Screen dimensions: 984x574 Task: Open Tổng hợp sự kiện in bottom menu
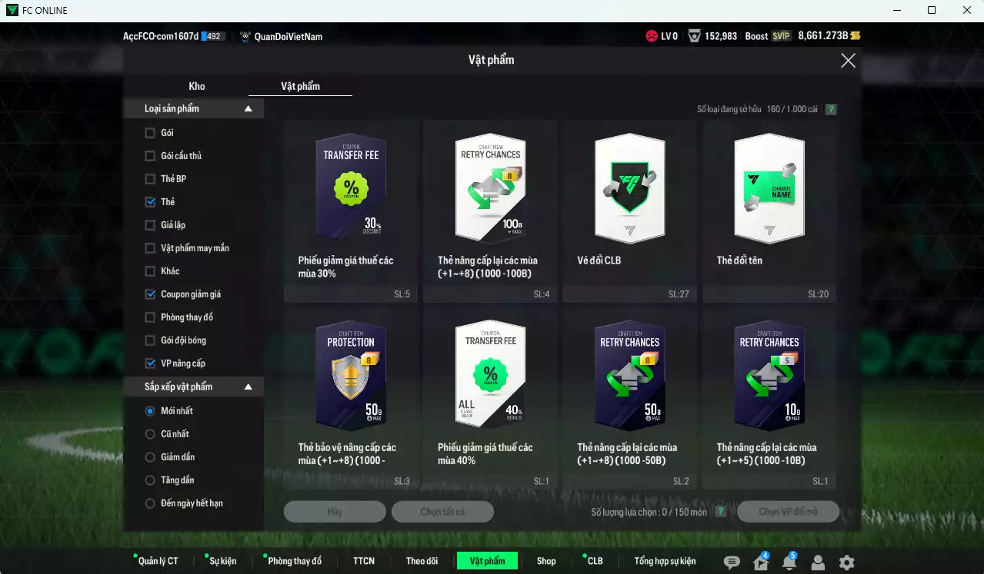665,561
